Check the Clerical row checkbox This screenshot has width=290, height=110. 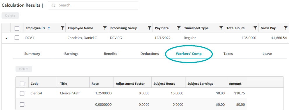pos(22,93)
